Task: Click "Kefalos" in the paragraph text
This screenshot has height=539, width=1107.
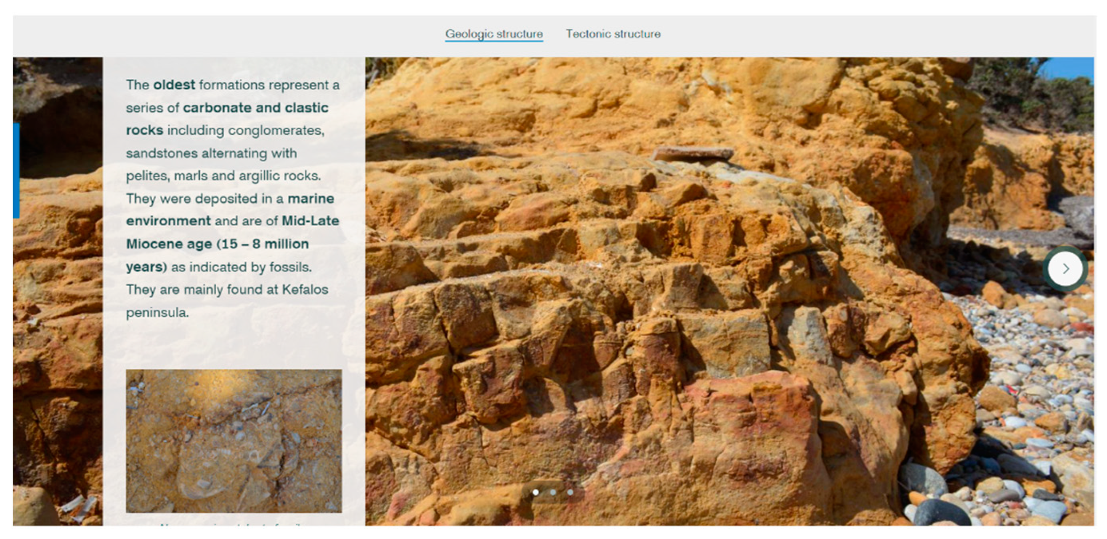Action: pyautogui.click(x=305, y=290)
